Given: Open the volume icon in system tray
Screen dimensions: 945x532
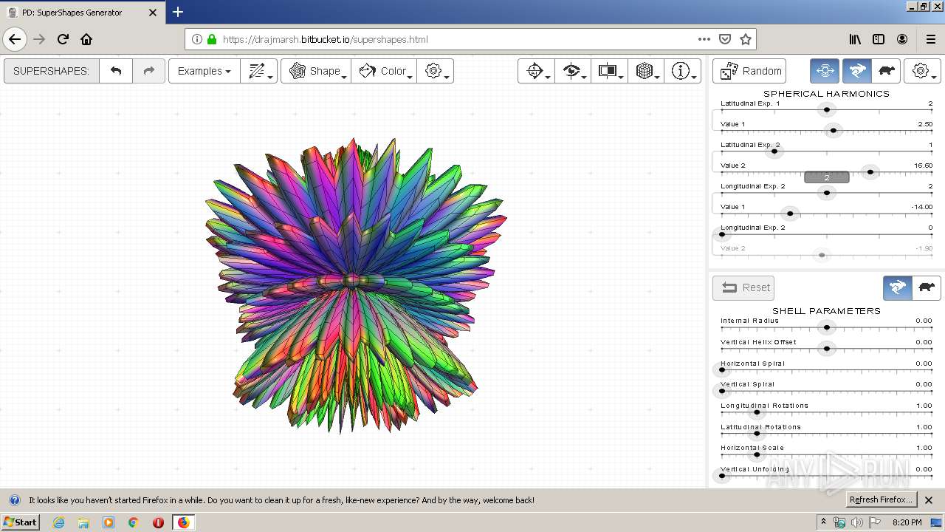Looking at the screenshot, I should pyautogui.click(x=857, y=522).
